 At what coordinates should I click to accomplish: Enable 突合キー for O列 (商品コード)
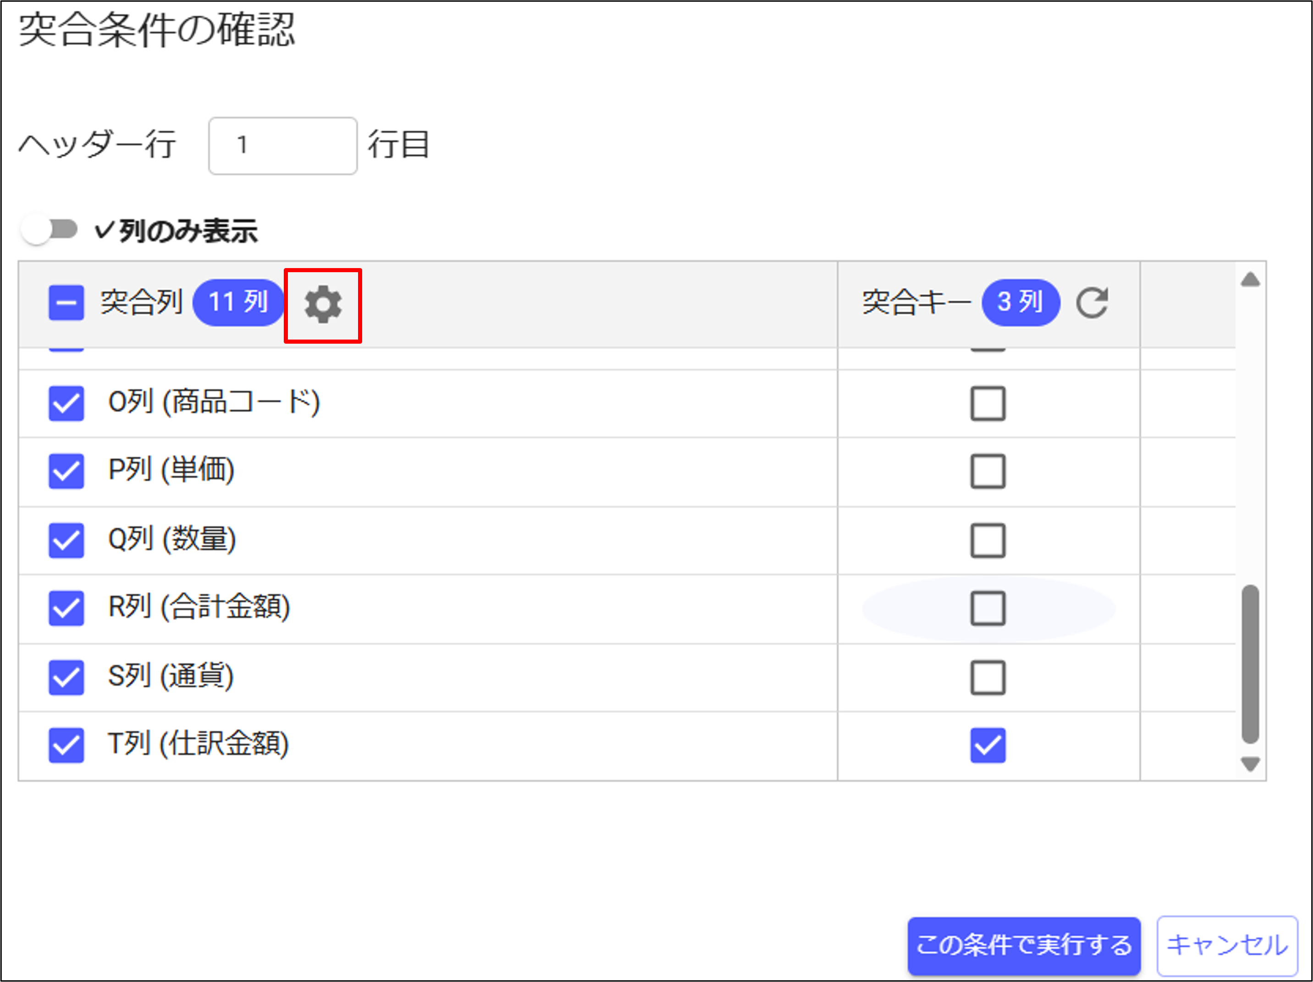pos(988,404)
